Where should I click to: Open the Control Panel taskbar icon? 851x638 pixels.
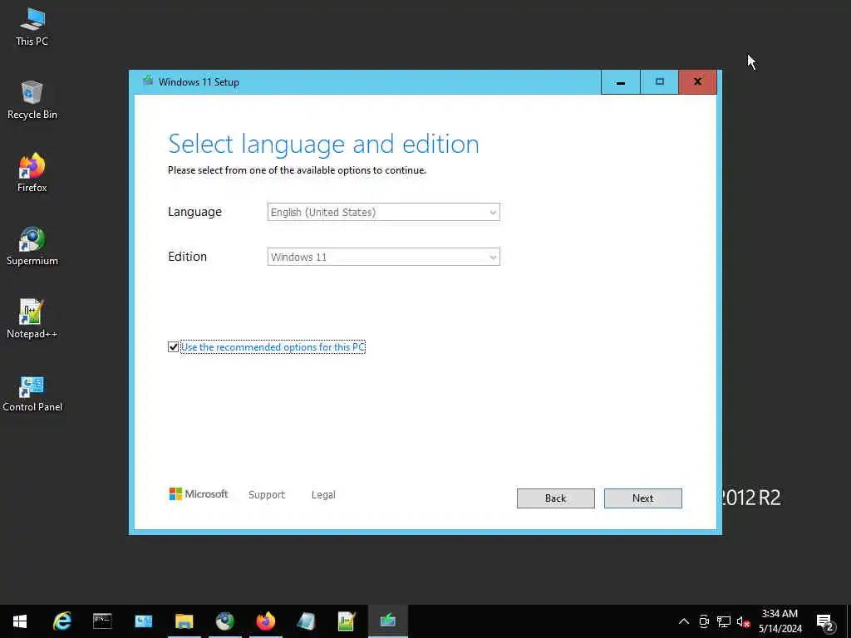coord(143,621)
